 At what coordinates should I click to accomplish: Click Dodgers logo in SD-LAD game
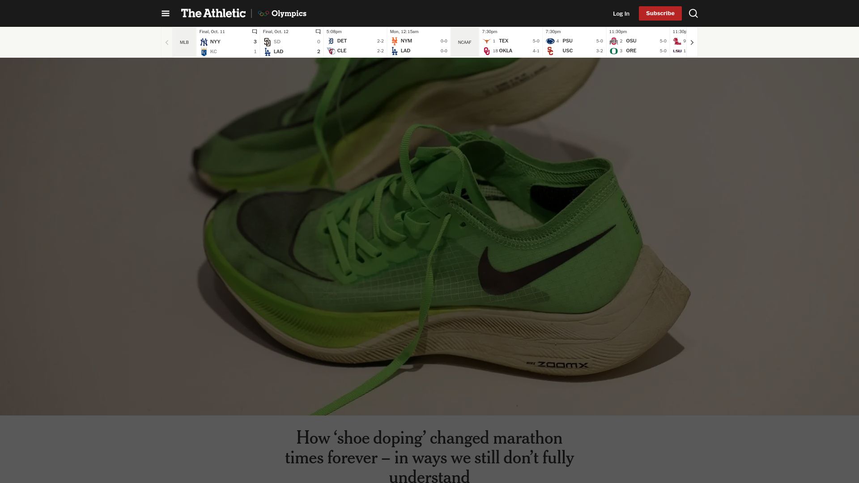[x=268, y=52]
